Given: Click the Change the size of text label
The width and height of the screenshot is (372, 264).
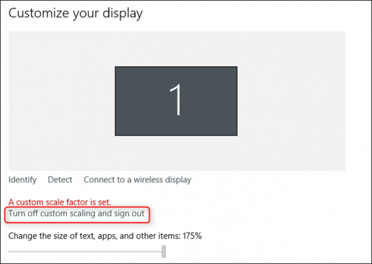Looking at the screenshot, I should [94, 236].
